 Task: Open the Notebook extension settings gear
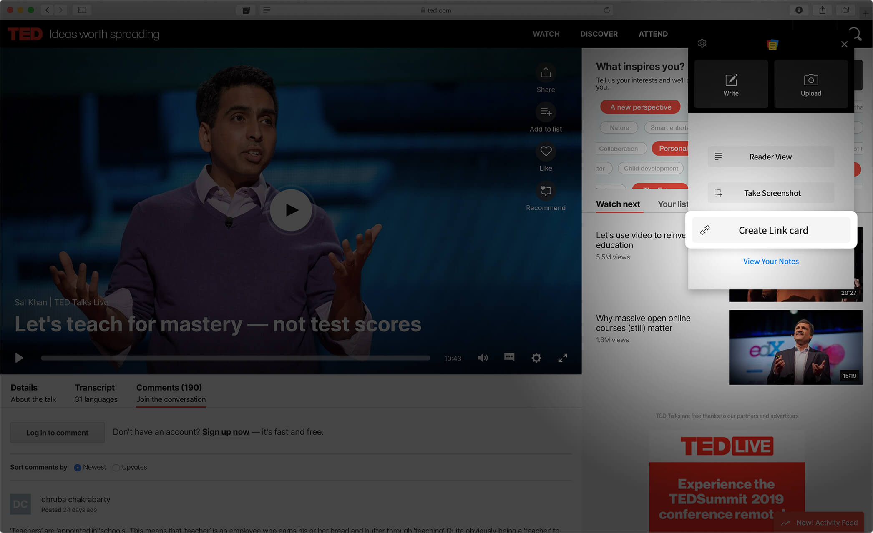tap(702, 43)
